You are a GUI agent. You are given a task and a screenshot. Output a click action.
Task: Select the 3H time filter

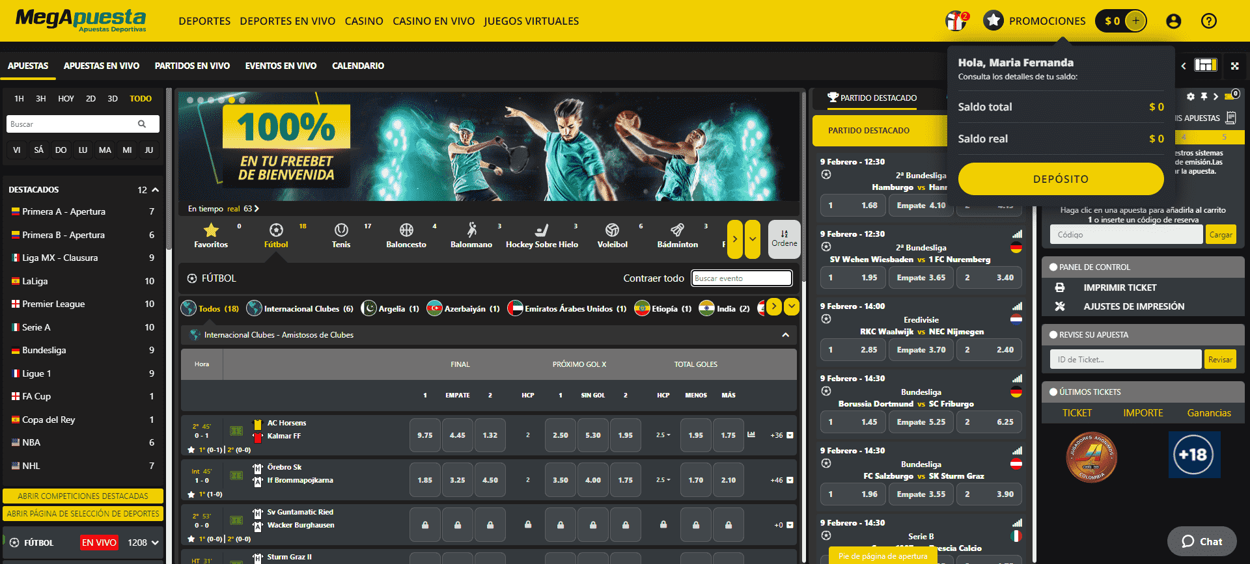[x=41, y=99]
